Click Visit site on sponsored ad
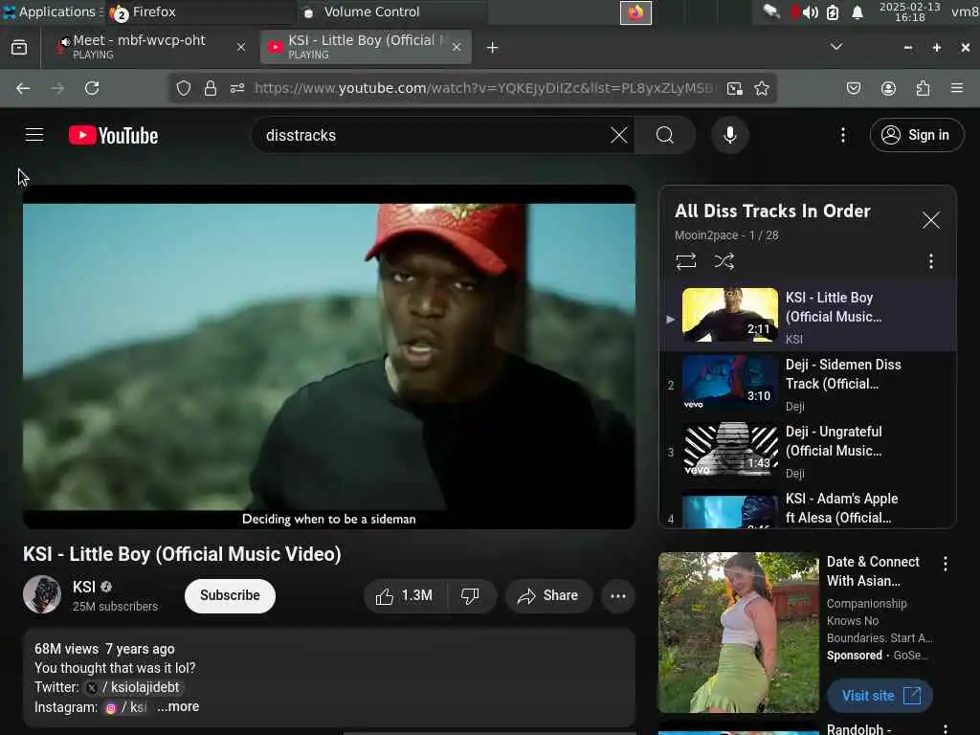This screenshot has width=980, height=735. 880,696
